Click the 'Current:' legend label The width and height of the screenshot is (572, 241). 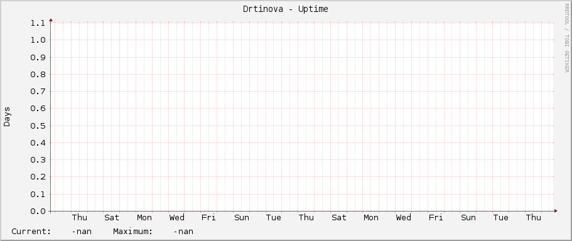pos(31,232)
